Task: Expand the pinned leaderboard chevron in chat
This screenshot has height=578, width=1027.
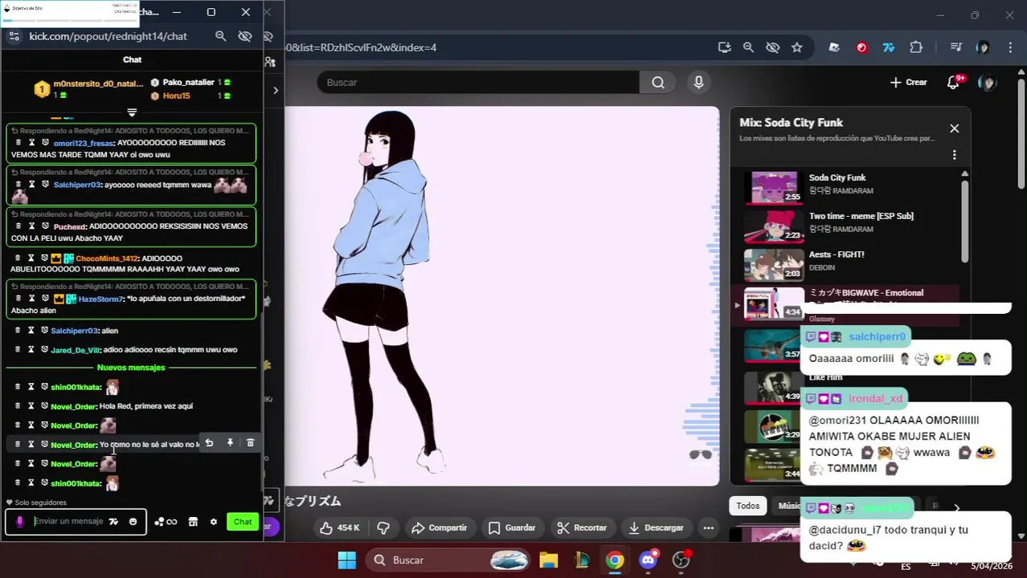Action: click(x=132, y=112)
